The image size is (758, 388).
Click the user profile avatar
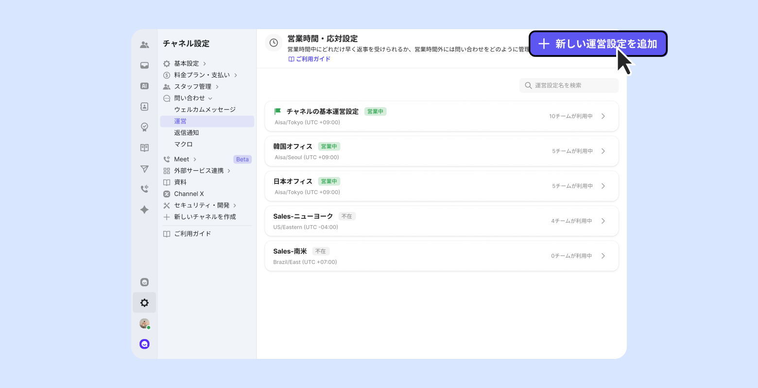(144, 323)
